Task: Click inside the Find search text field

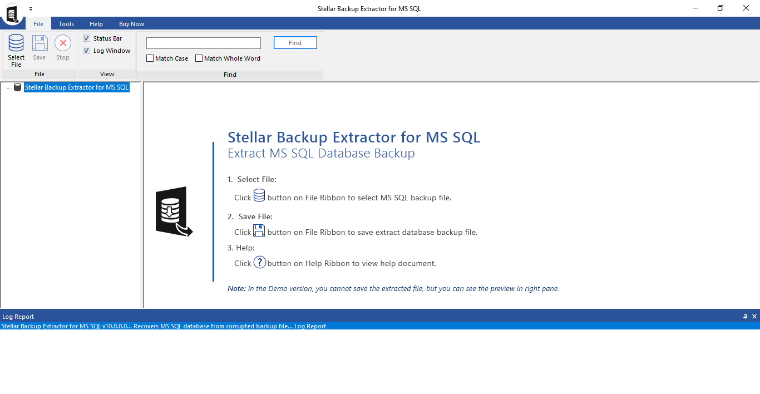Action: (204, 43)
